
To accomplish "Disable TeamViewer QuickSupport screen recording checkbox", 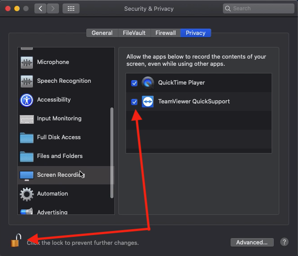I will point(134,102).
